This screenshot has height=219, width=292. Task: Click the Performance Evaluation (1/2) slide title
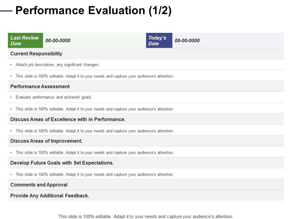(93, 11)
